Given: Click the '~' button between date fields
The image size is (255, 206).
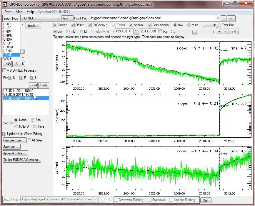Looking at the screenshot, I should point(136,31).
